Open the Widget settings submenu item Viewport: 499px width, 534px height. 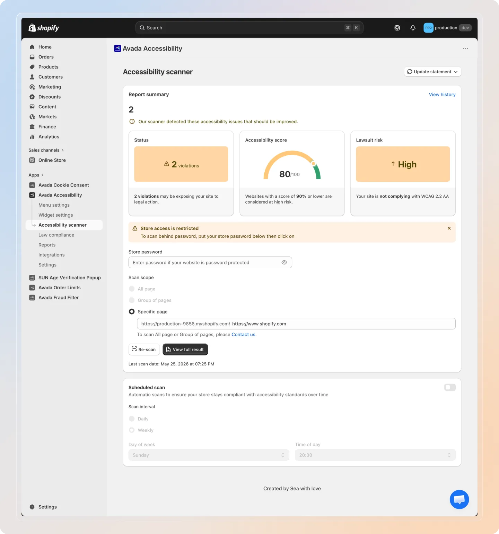click(x=56, y=215)
